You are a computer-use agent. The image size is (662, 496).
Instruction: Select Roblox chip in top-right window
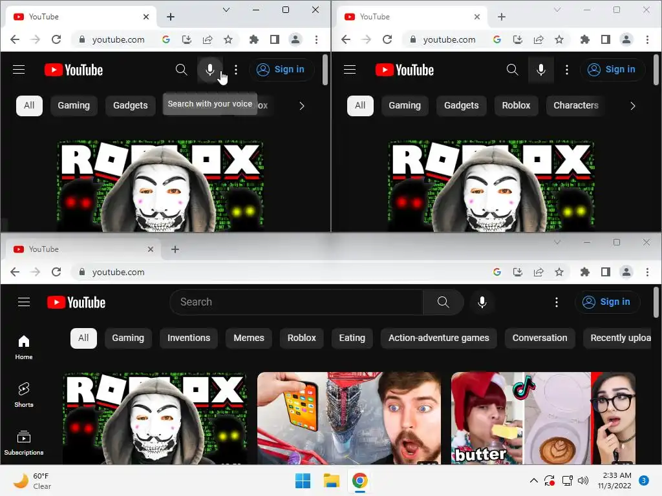(516, 105)
